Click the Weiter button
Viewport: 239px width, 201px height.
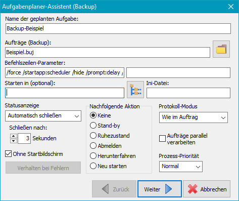[x=160, y=189]
